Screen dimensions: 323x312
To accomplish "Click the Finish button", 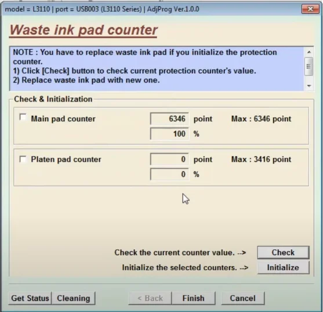I will click(194, 298).
